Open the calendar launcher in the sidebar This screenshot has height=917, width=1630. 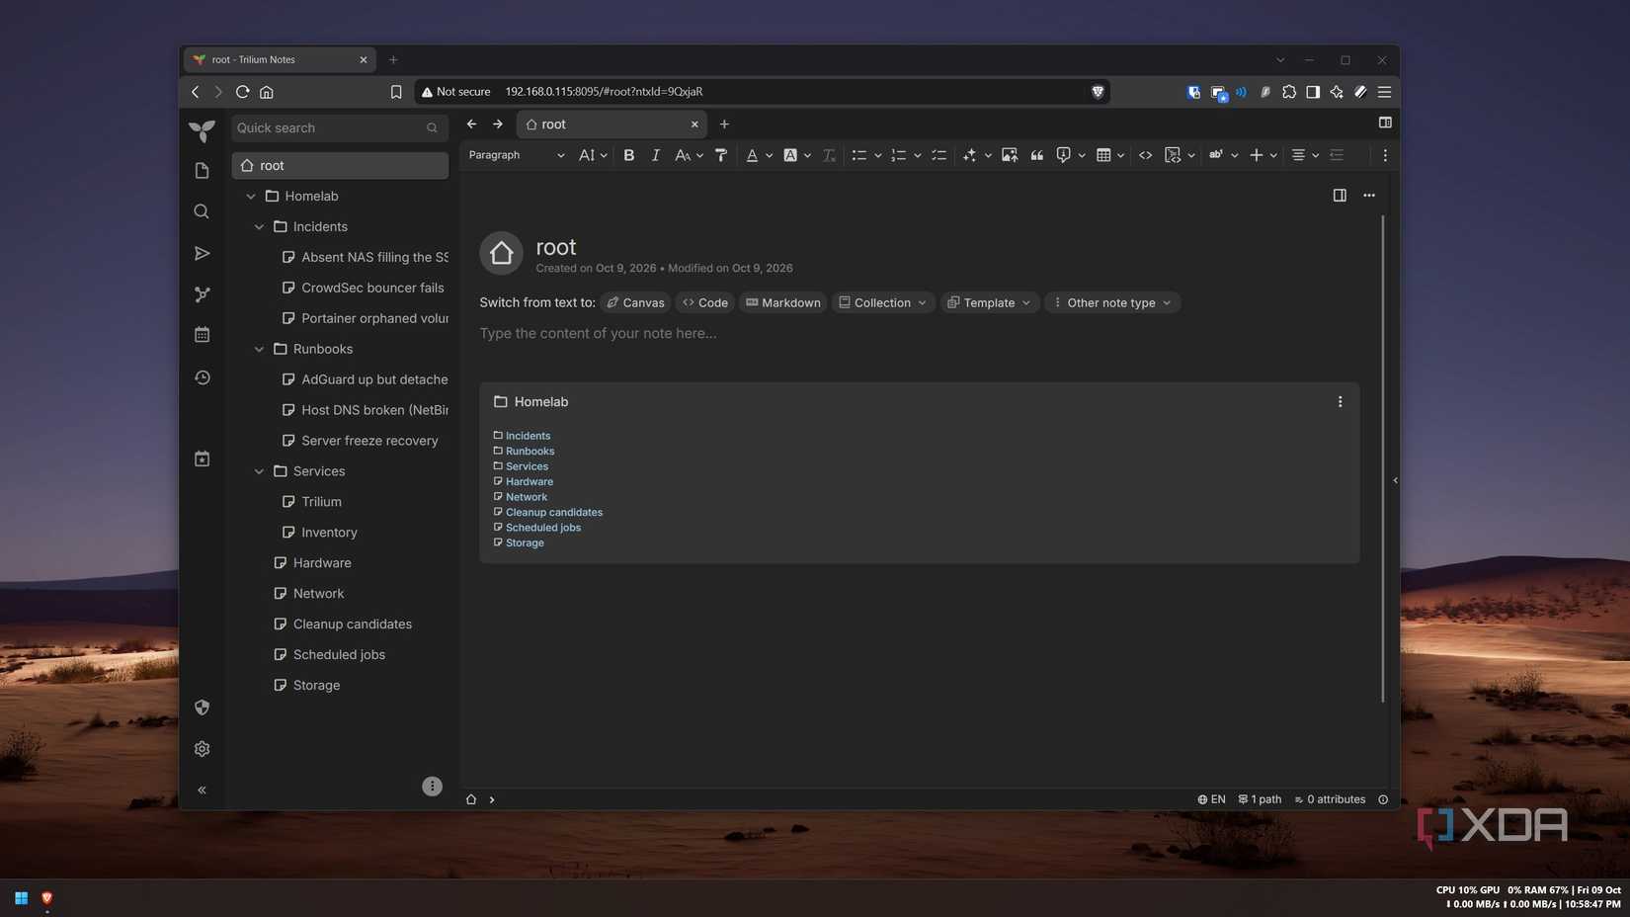point(202,335)
